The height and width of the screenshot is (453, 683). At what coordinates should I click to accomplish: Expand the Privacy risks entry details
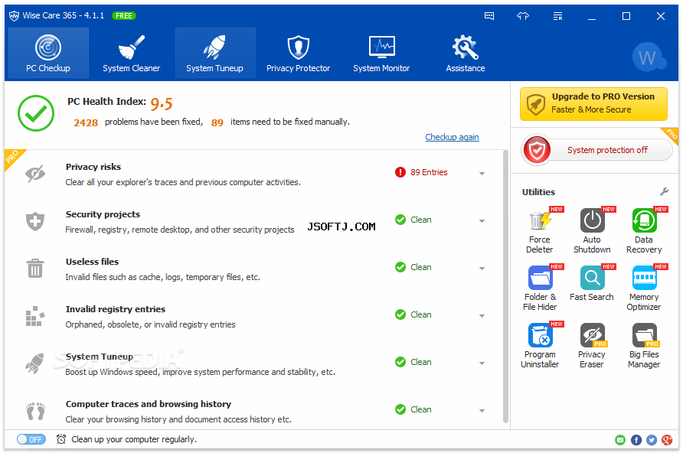pos(482,174)
